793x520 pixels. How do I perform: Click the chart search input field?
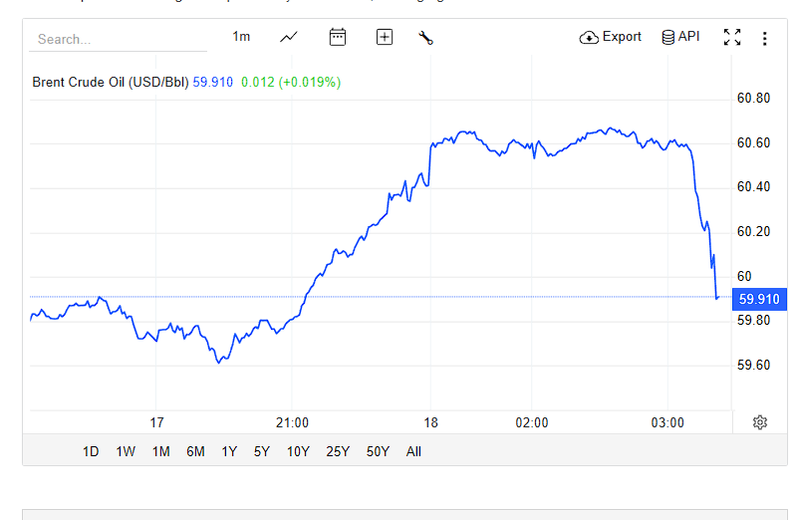(x=120, y=39)
